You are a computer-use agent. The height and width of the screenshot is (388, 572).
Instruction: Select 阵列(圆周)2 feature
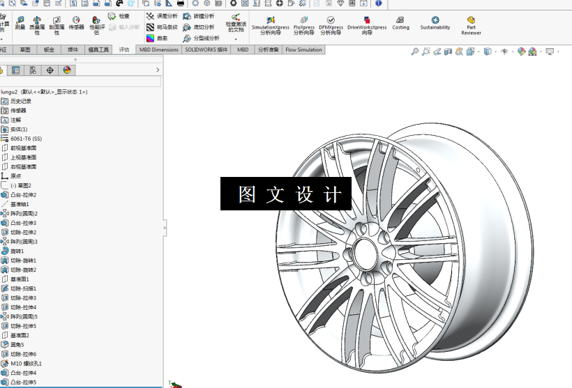coord(24,213)
